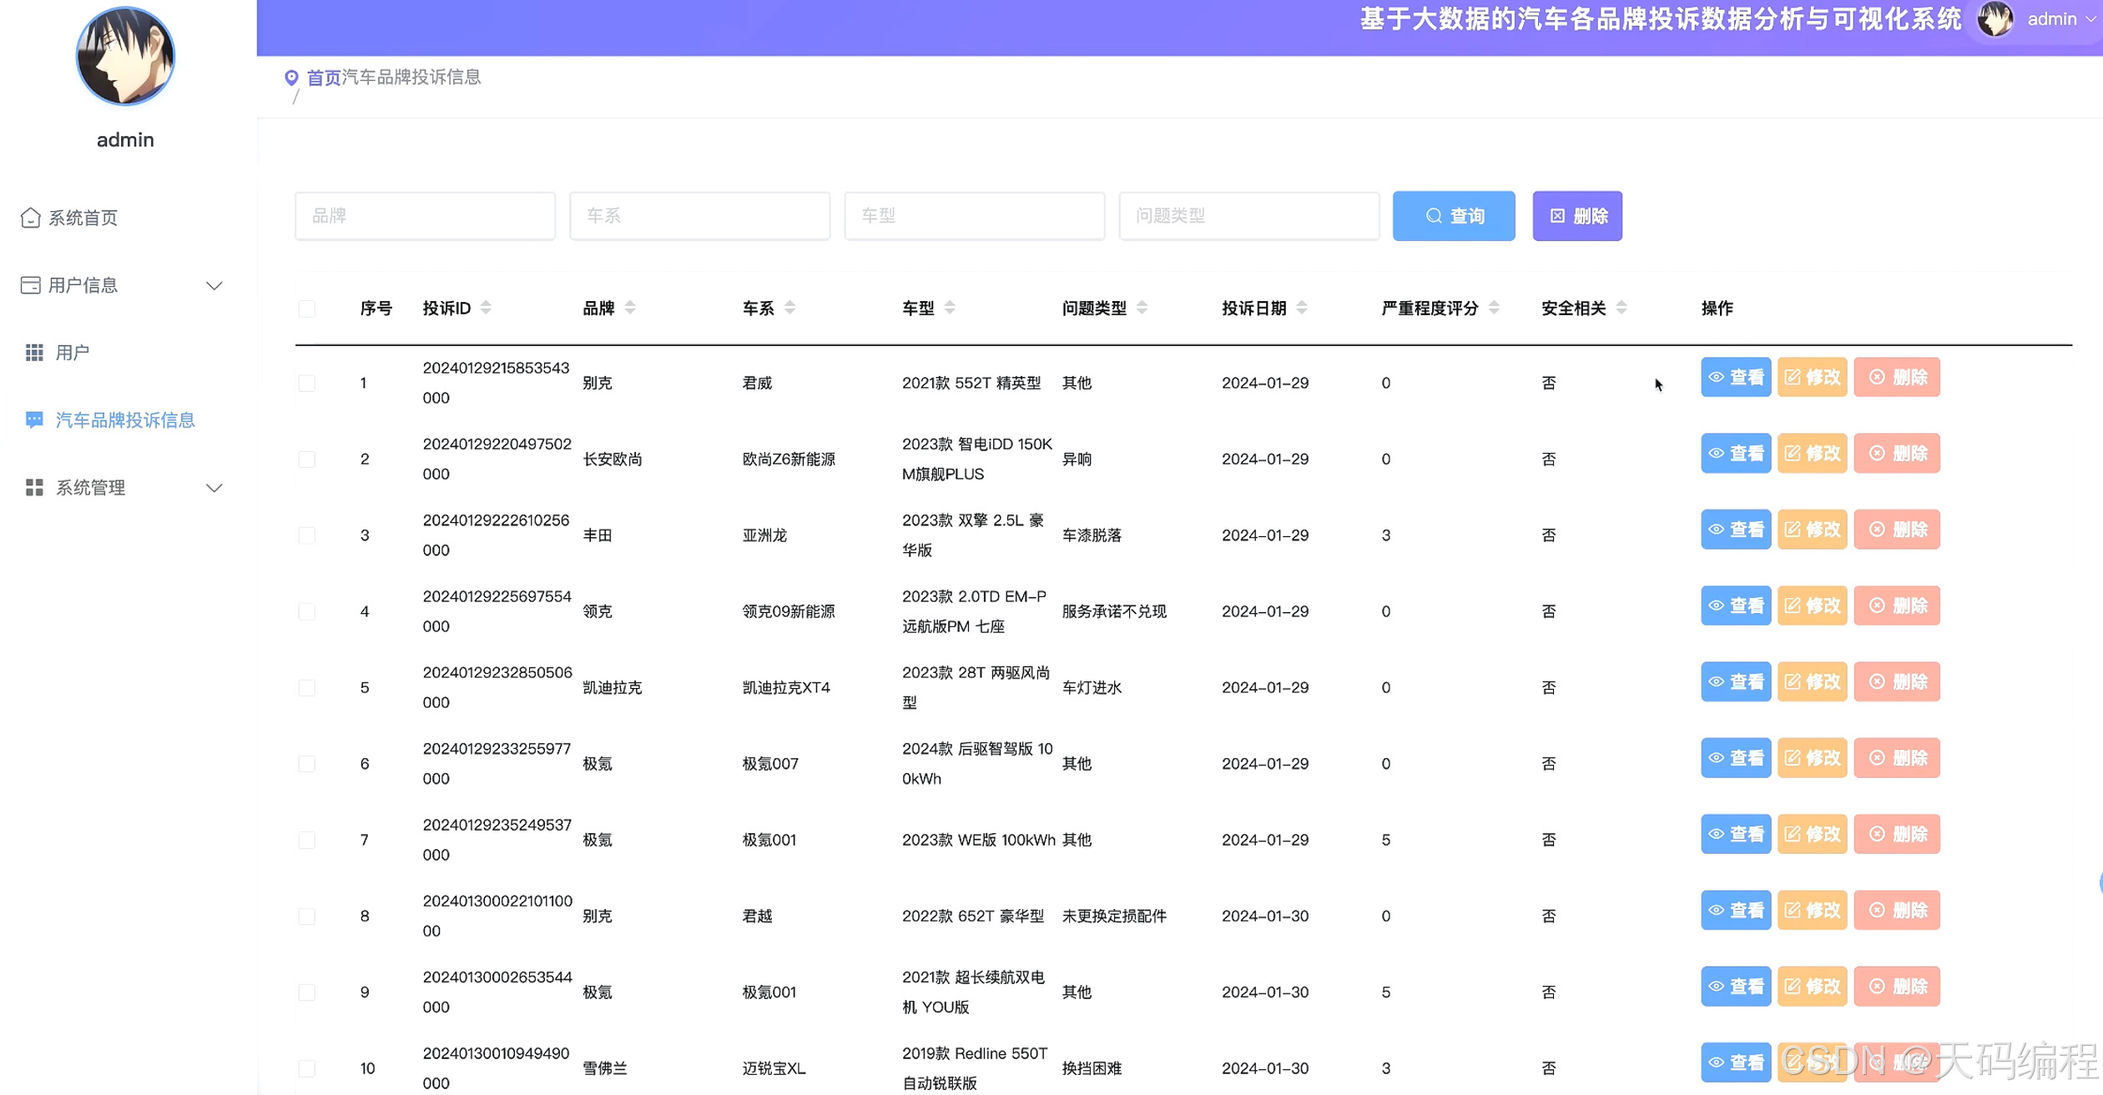Click the sort arrows on 投诉ID column
The image size is (2103, 1095).
pyautogui.click(x=486, y=308)
